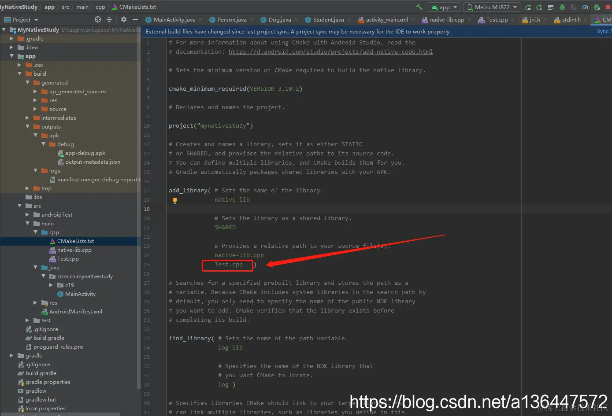Click the Apply Changes and Restart Activity icon

coord(528,7)
